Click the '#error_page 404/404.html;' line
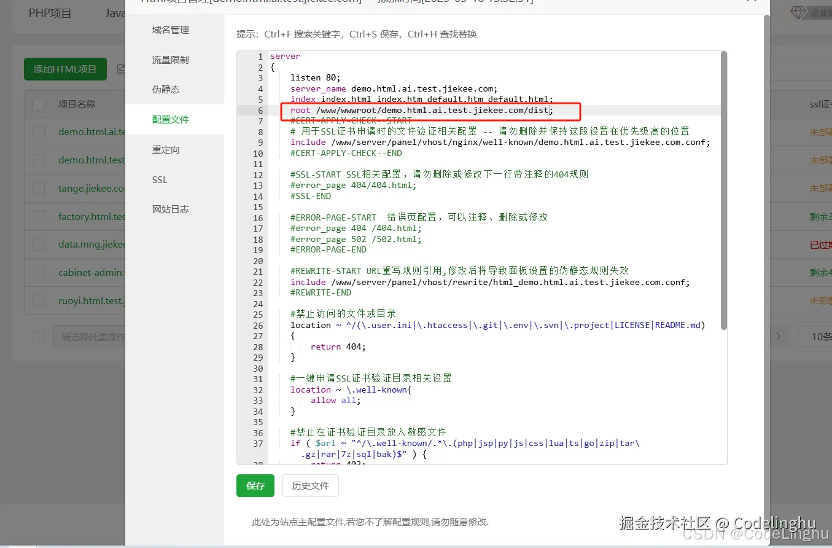The width and height of the screenshot is (832, 548). point(353,185)
